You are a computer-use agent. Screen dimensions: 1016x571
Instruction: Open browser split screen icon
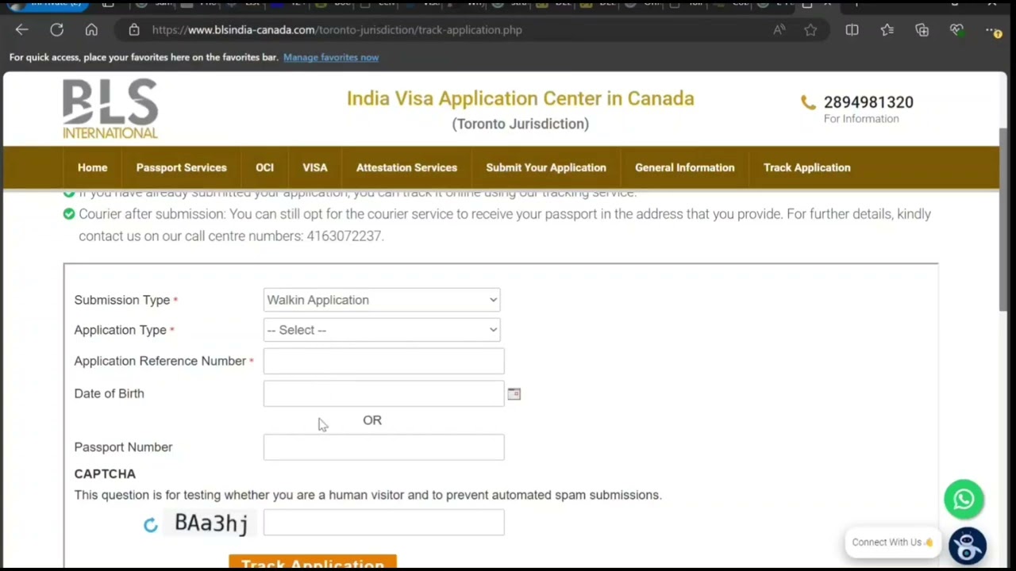pos(852,29)
